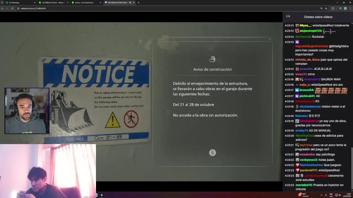353x198 pixels.
Task: Close the WhatsApp tab
Action: tap(34, 2)
